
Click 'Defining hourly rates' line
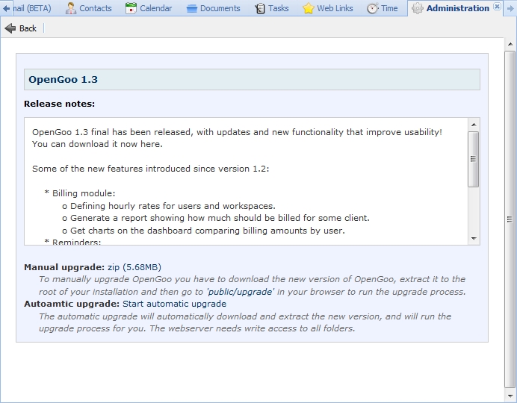169,206
